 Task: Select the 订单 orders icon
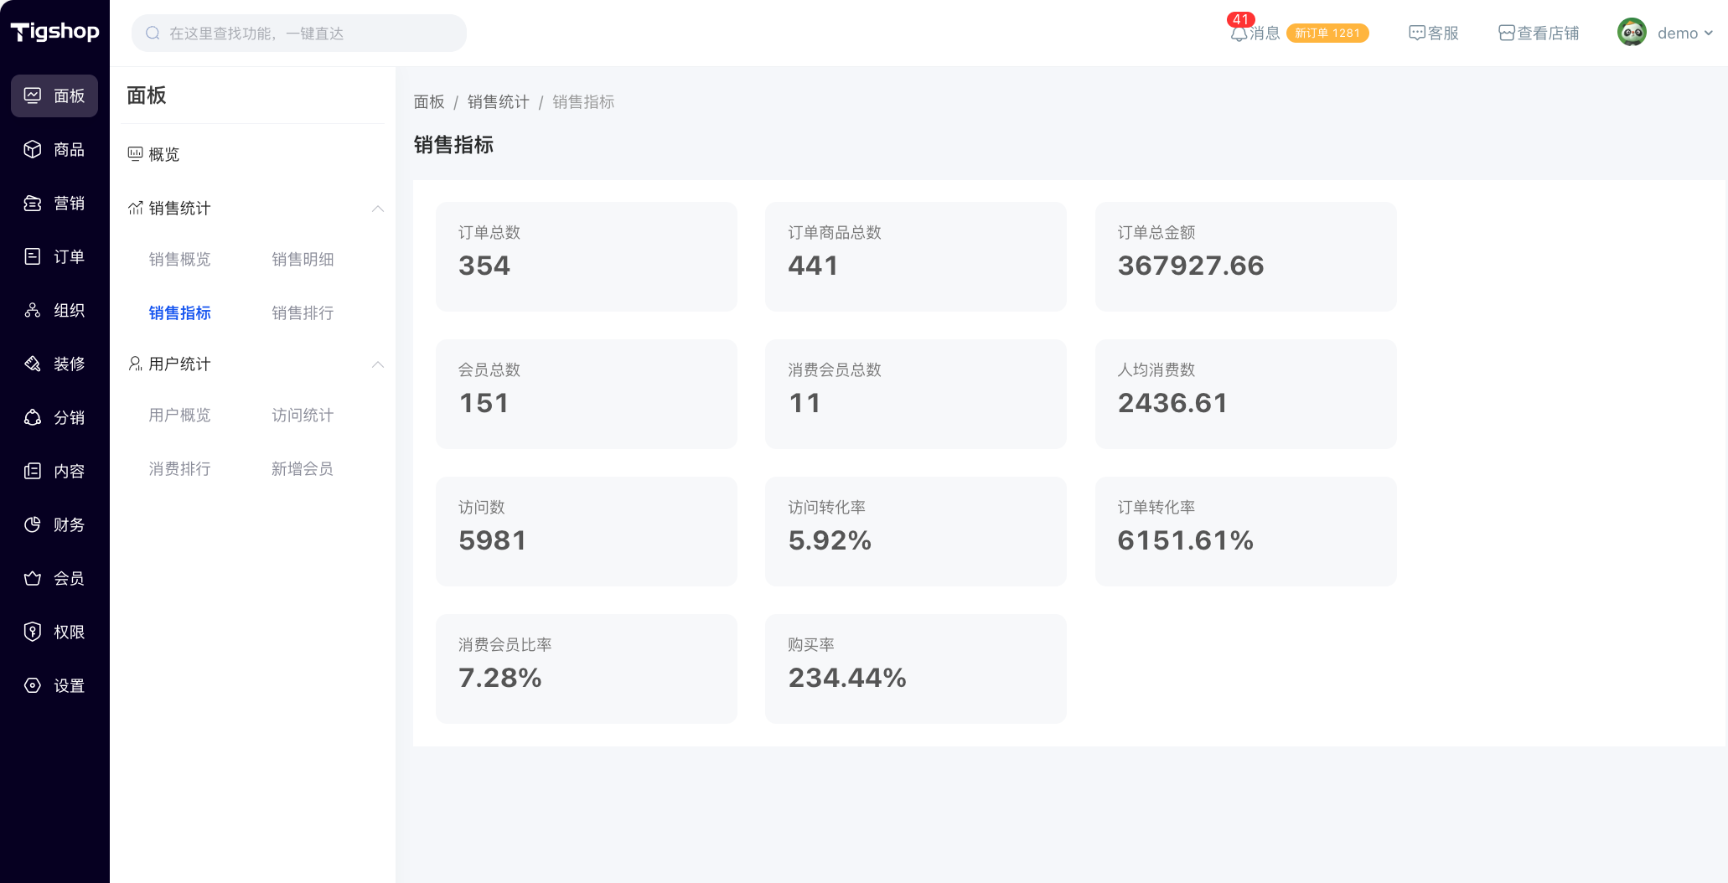point(33,256)
